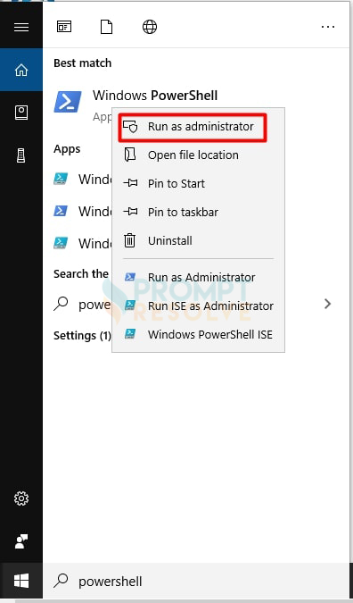Click the Apps section heading
This screenshot has height=603, width=353.
click(67, 149)
